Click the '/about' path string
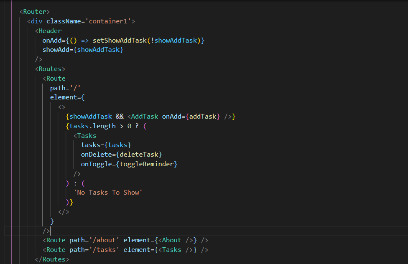 tap(105, 240)
